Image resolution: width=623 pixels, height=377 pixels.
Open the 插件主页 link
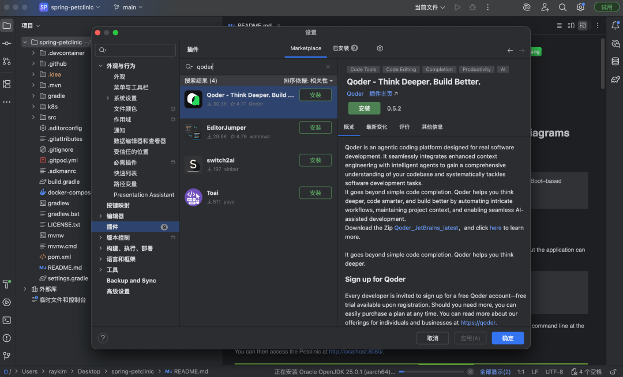tap(383, 93)
